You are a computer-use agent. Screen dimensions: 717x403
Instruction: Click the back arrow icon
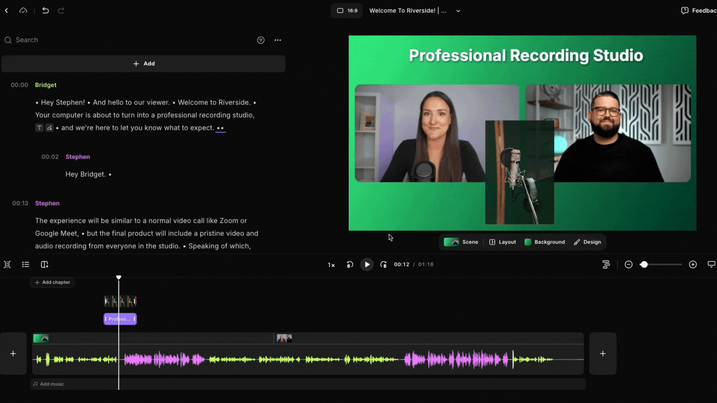[6, 10]
